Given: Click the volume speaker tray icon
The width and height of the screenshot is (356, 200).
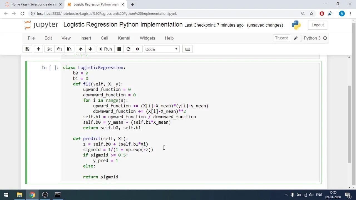Looking at the screenshot, I should click(x=312, y=195).
